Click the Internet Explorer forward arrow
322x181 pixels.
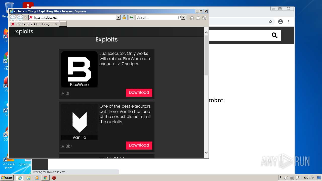click(20, 18)
